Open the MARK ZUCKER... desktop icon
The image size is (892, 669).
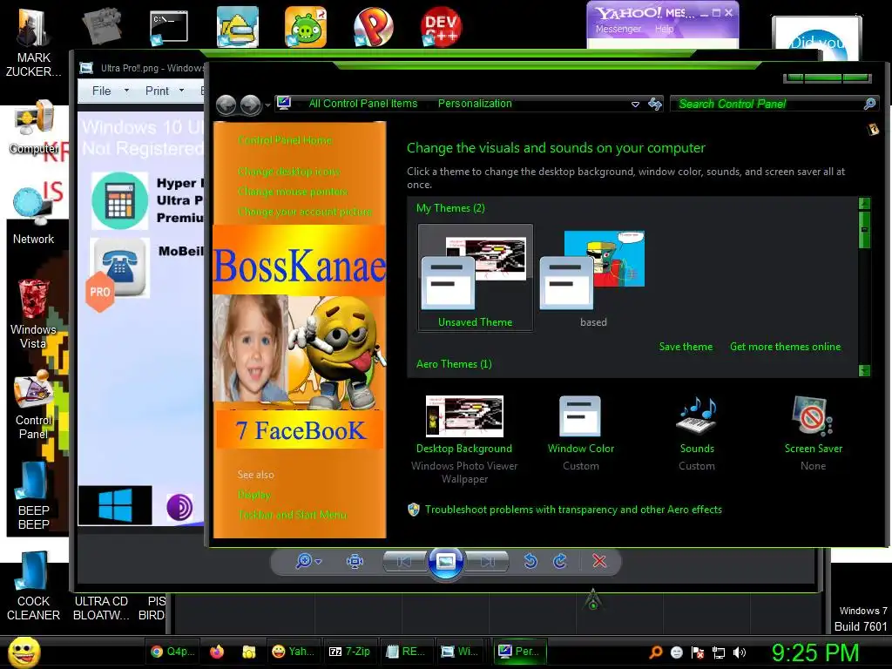point(33,42)
